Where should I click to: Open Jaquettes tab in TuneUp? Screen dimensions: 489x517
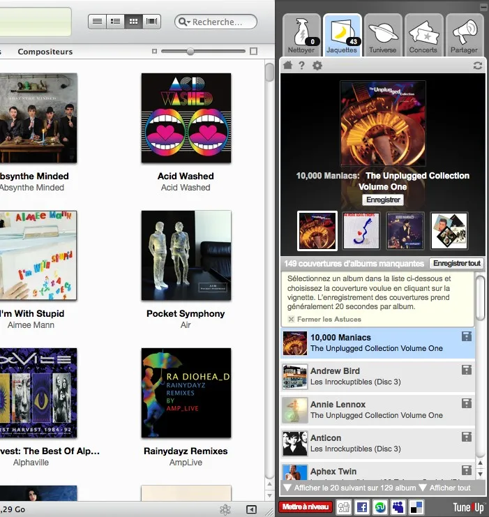342,35
